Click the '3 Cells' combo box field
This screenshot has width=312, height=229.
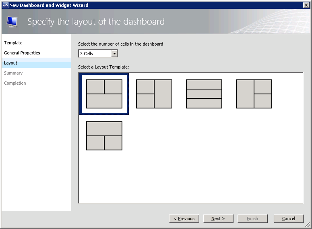pos(95,54)
